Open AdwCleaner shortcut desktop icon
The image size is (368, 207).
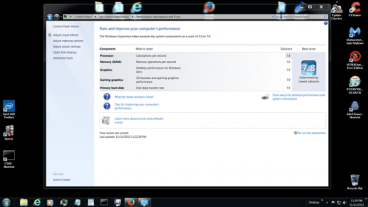click(x=355, y=110)
